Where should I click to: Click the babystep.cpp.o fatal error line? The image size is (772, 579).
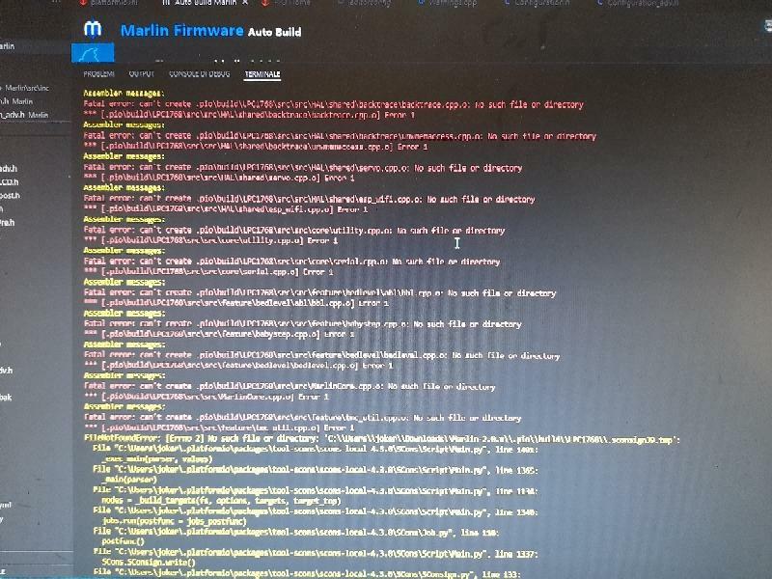coord(302,324)
